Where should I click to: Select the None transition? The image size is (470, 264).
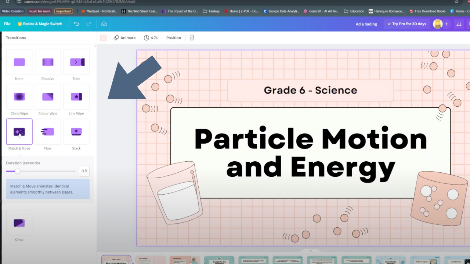(19, 62)
